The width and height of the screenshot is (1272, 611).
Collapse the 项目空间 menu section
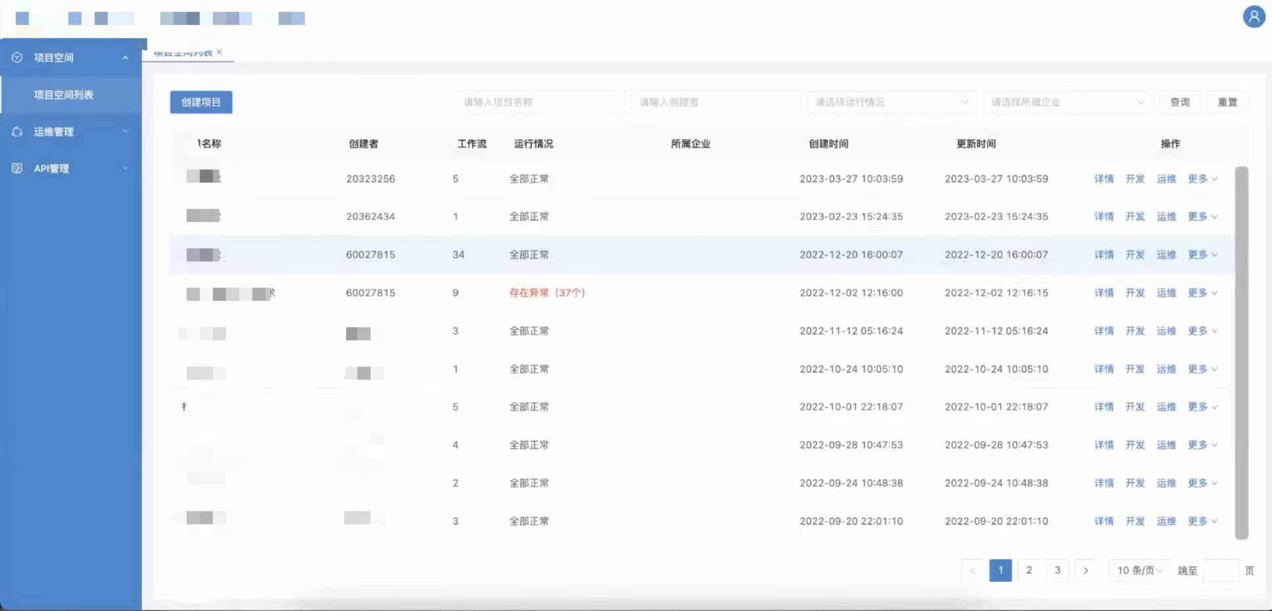tap(125, 58)
